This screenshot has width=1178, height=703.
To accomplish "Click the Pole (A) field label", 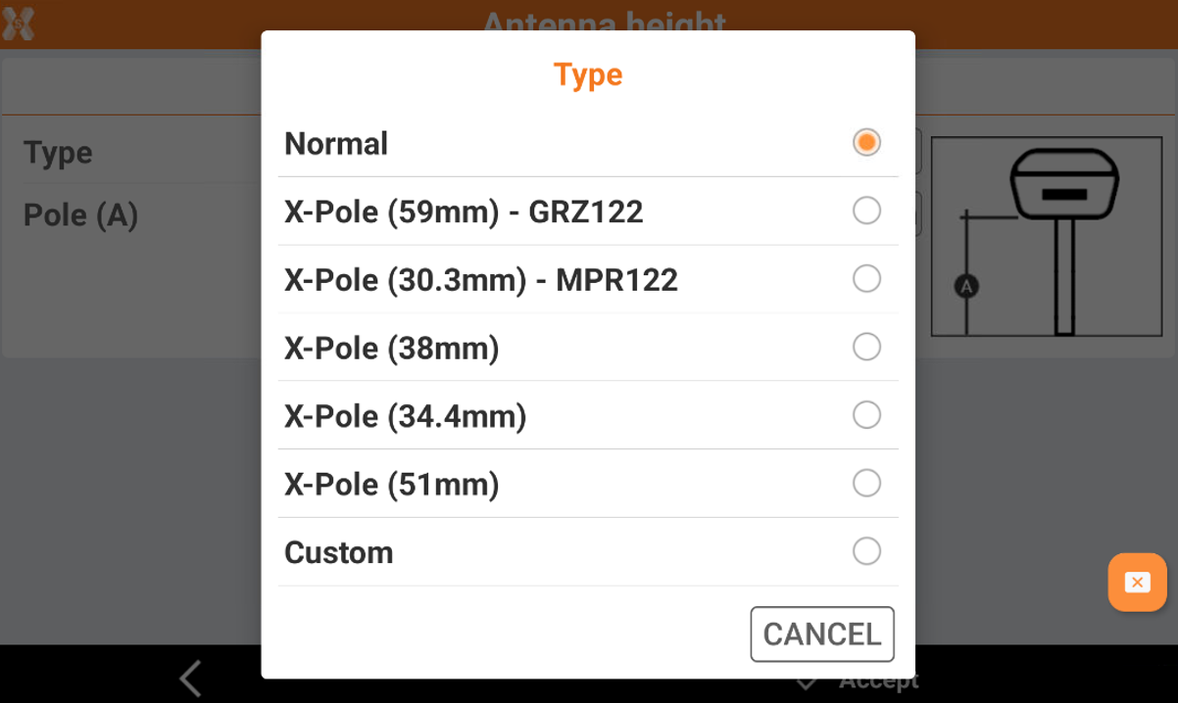I will [80, 215].
